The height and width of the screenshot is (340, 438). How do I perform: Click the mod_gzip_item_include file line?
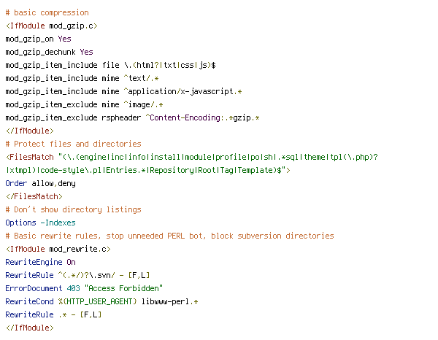(x=111, y=66)
